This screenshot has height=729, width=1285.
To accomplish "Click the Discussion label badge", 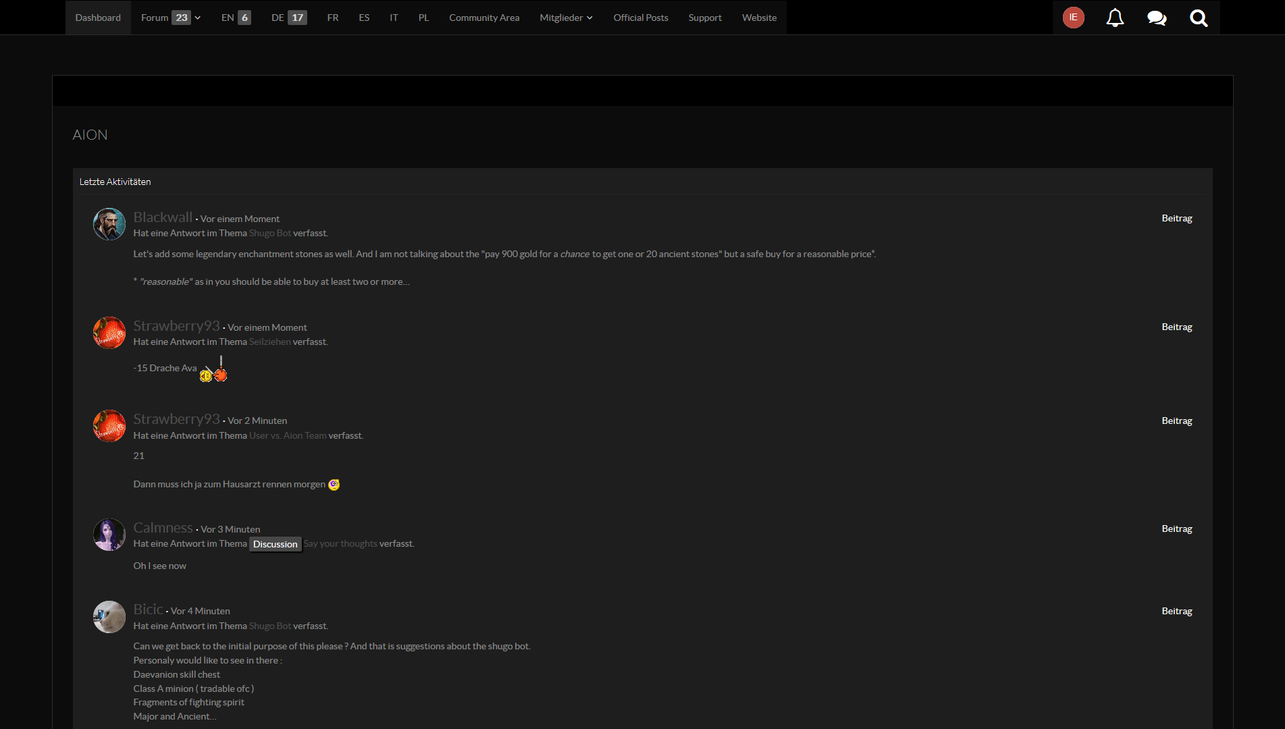I will pos(275,544).
